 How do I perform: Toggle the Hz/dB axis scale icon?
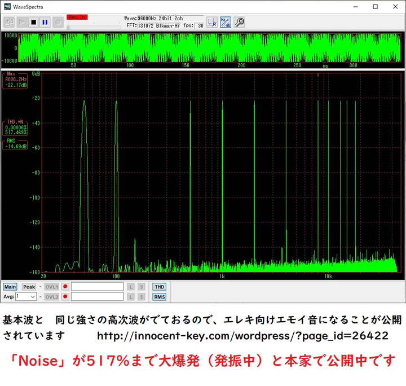[x=226, y=22]
